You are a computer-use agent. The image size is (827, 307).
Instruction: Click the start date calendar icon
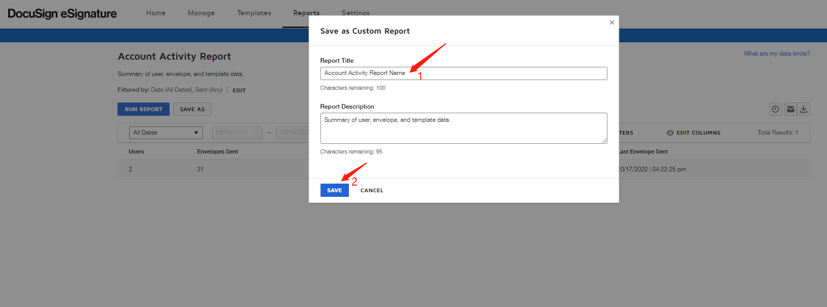point(255,133)
